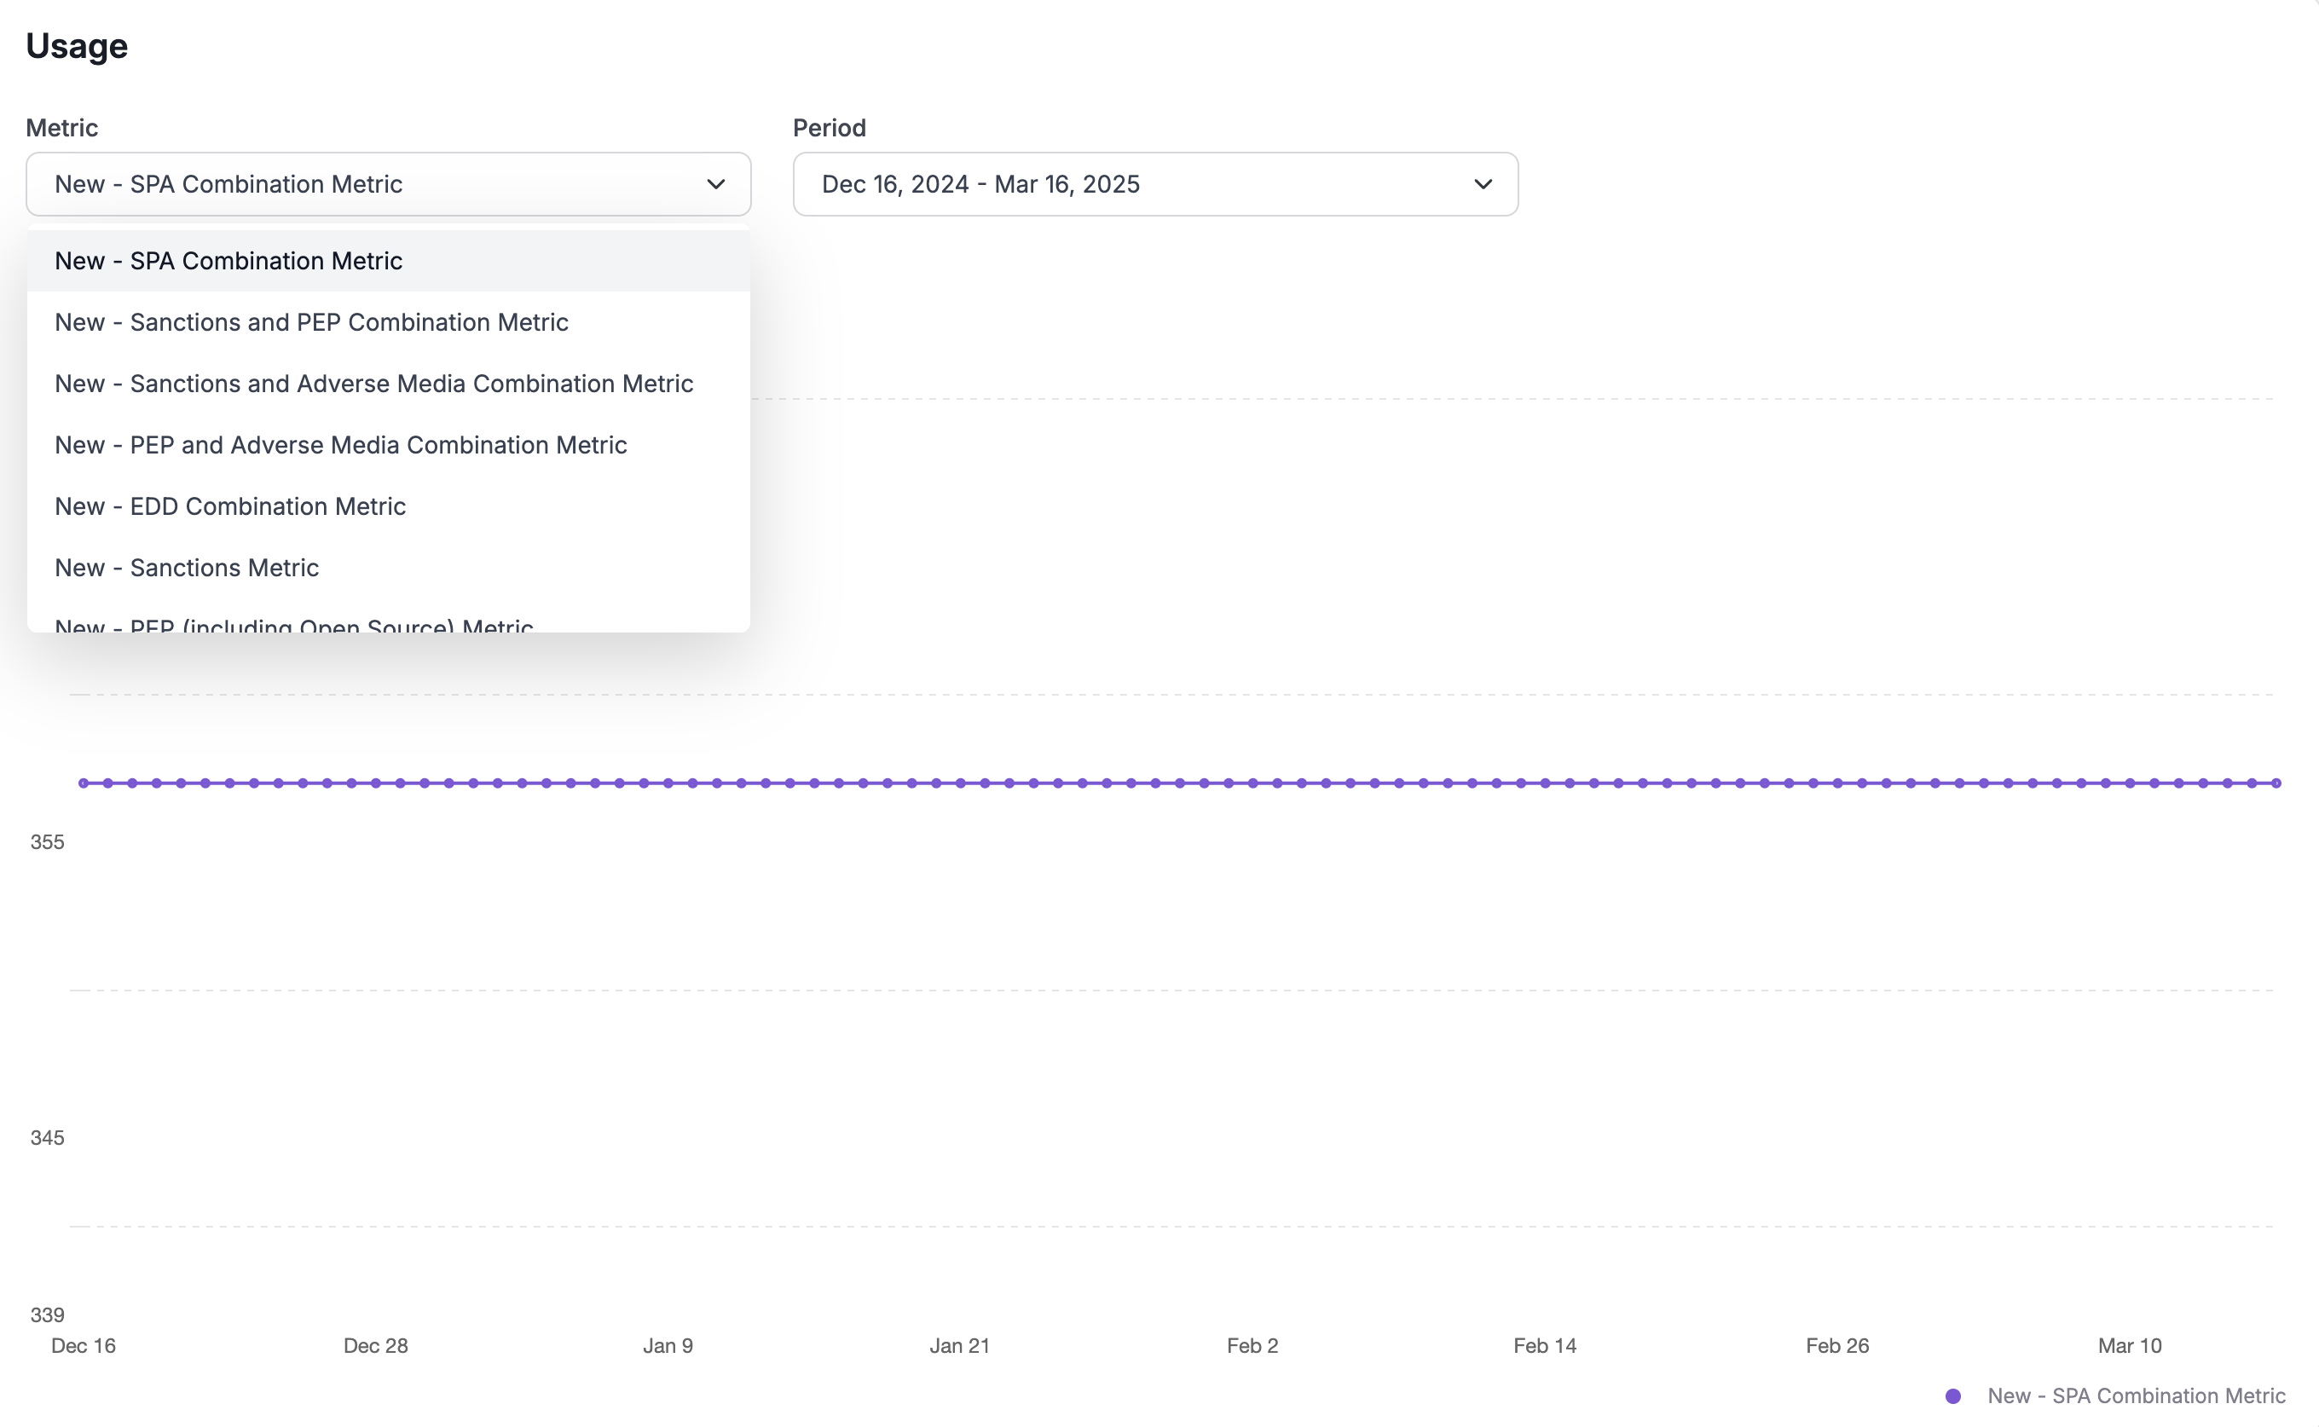Pick PEP and Adverse Media Combination Metric

[x=341, y=446]
